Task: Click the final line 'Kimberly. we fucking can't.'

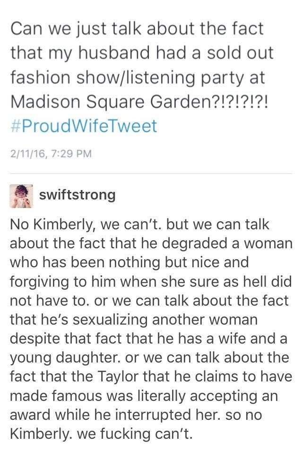Action: tap(101, 434)
